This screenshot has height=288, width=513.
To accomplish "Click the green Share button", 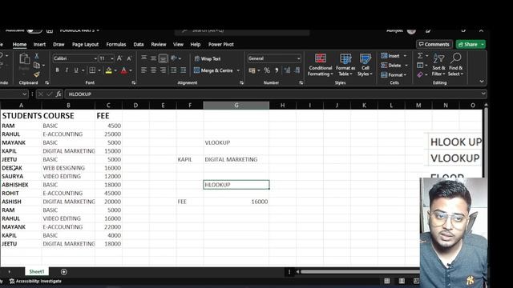I will 471,45.
